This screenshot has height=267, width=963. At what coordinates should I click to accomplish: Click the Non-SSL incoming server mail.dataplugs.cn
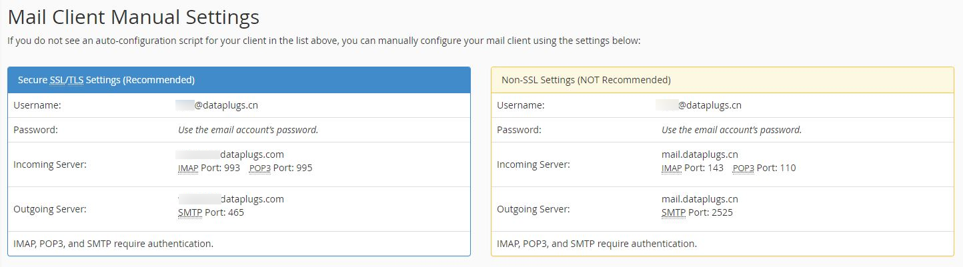point(700,154)
